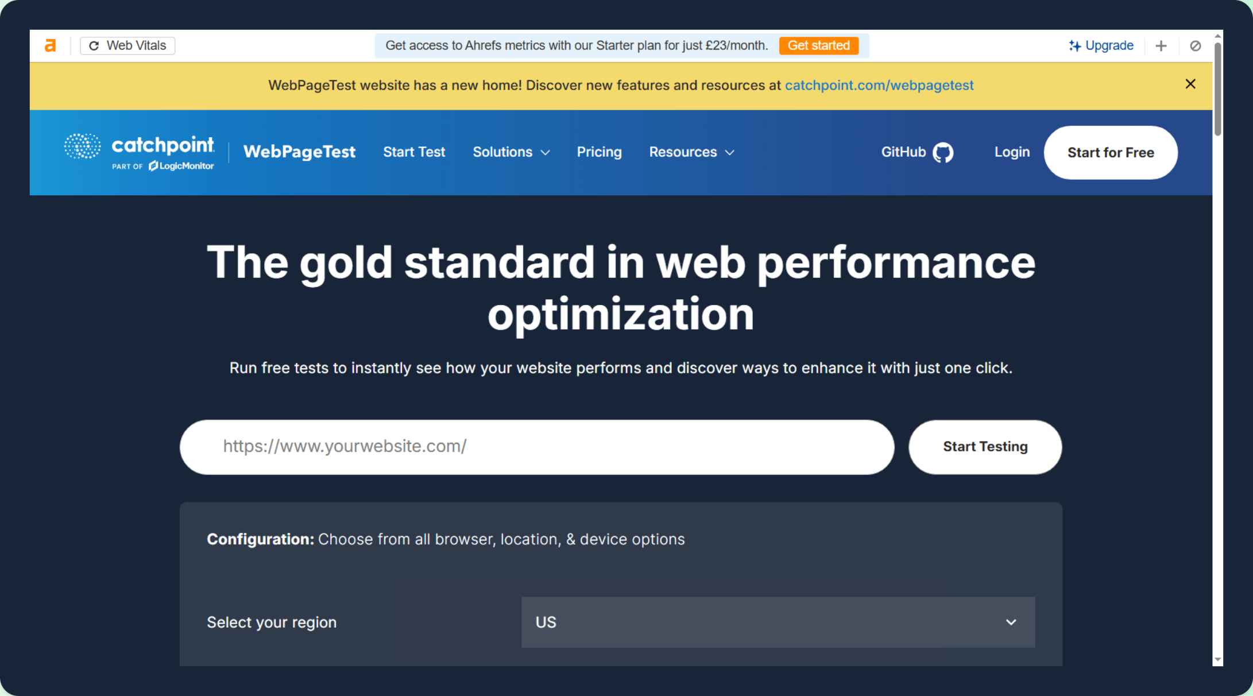The height and width of the screenshot is (696, 1253).
Task: Open GitHub via the octocat icon
Action: click(943, 152)
